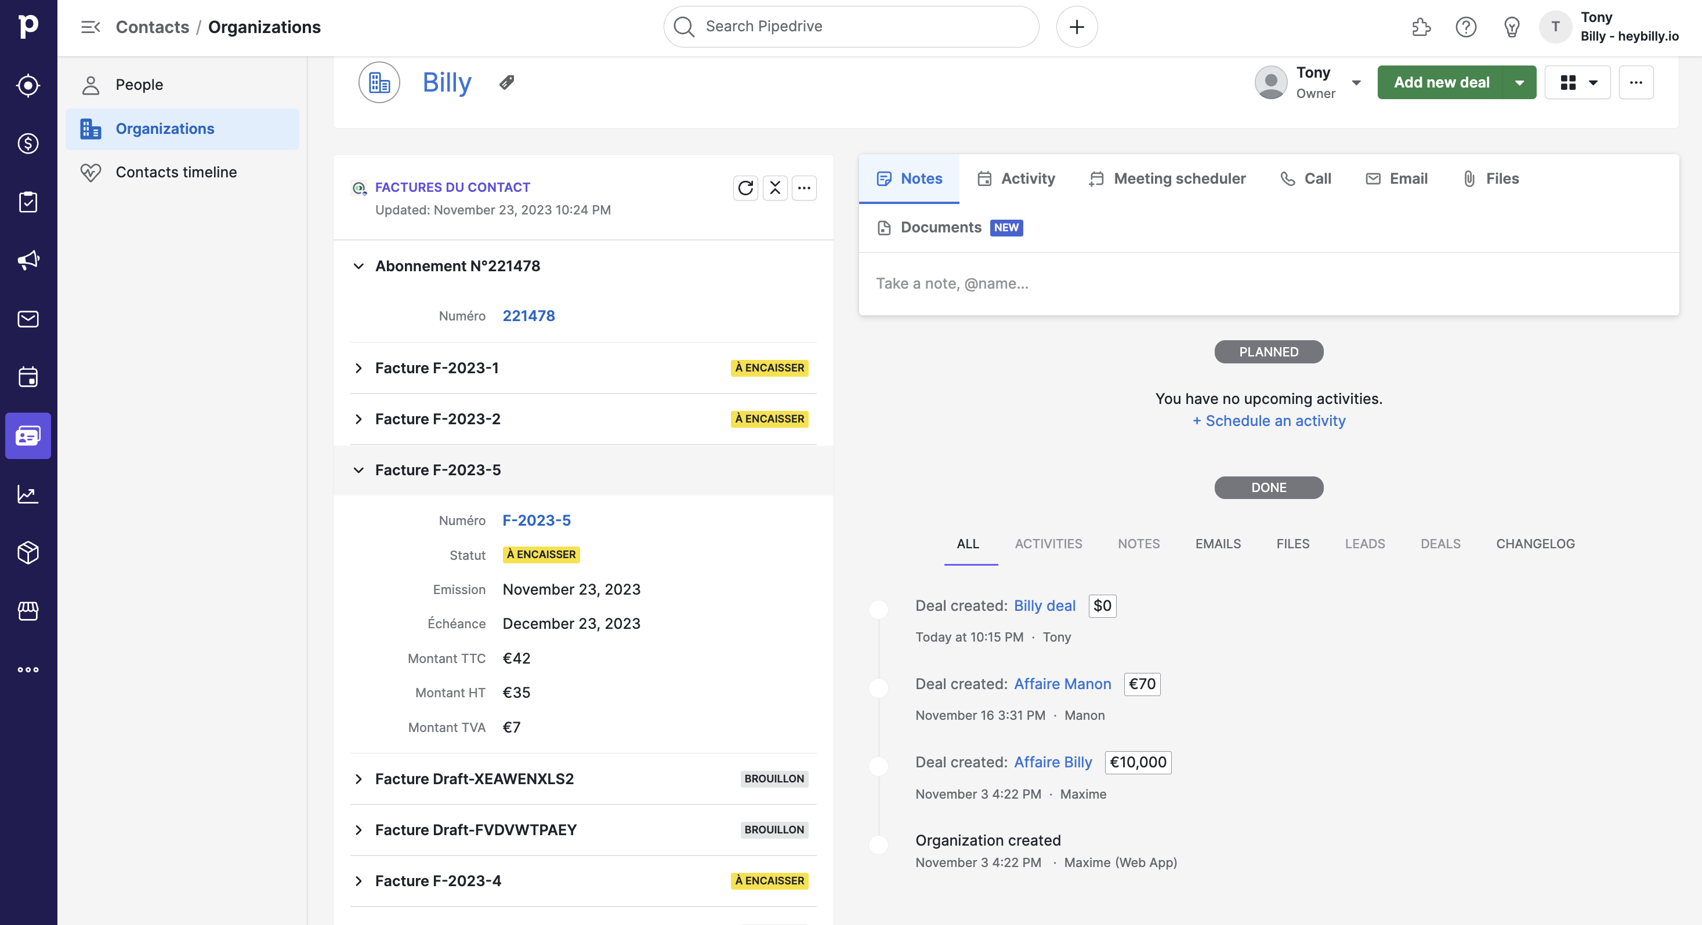Viewport: 1702px width, 925px height.
Task: Open the apps puzzle piece icon
Action: [x=1421, y=27]
